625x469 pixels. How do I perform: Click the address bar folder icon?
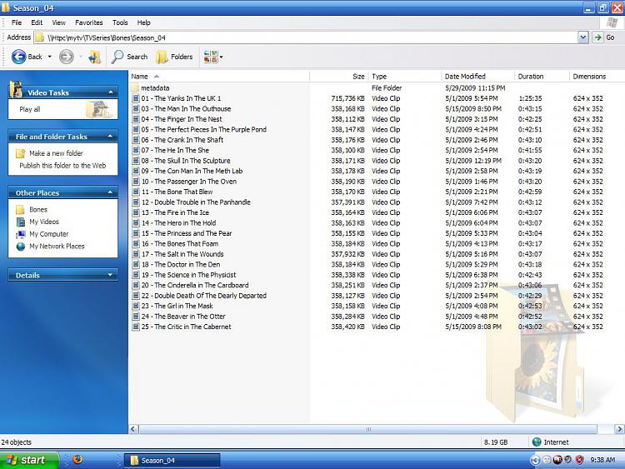coord(39,37)
